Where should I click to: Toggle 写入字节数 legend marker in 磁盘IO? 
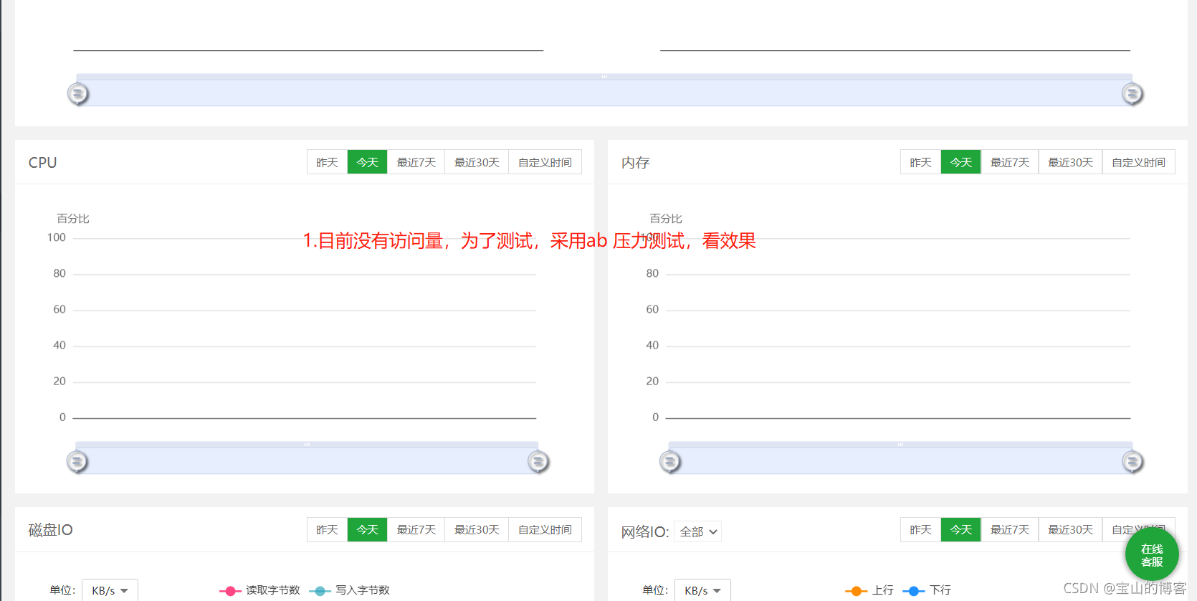point(320,591)
